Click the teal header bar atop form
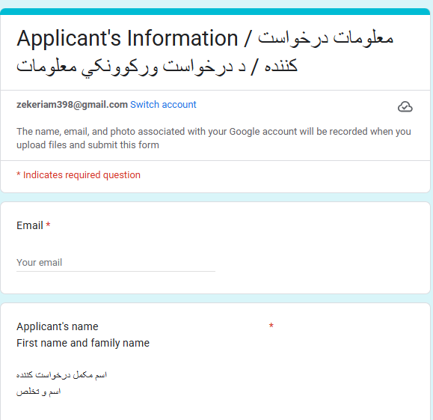 (215, 11)
